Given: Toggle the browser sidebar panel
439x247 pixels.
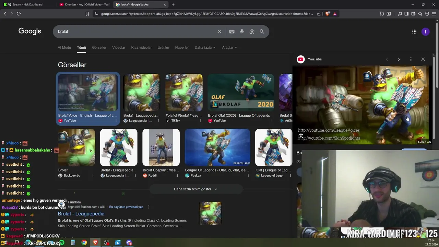Looking at the screenshot, I should (x=406, y=14).
